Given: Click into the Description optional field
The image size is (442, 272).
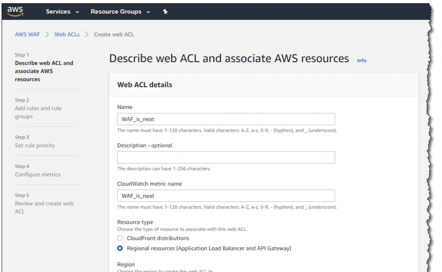Looking at the screenshot, I should (x=226, y=157).
